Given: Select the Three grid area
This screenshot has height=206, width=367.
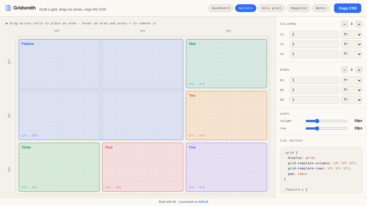Looking at the screenshot, I should 59,167.
